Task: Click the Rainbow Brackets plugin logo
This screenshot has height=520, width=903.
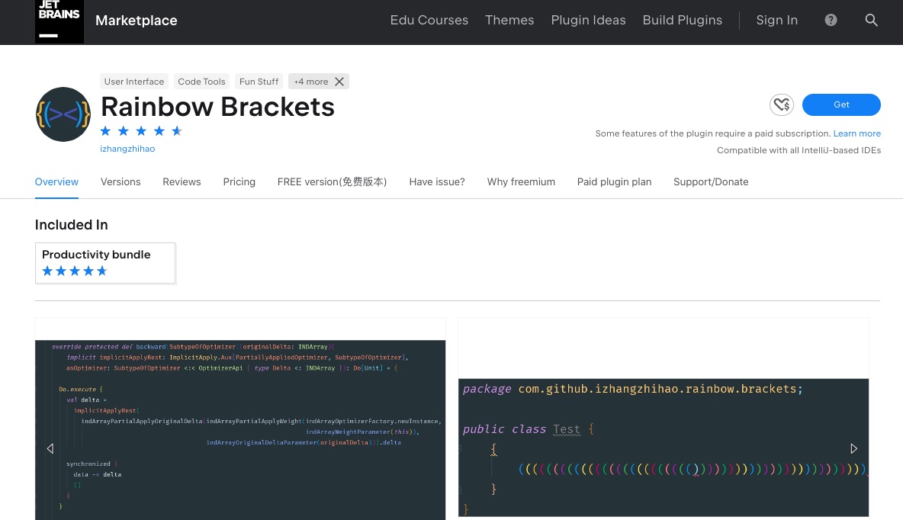Action: click(63, 114)
